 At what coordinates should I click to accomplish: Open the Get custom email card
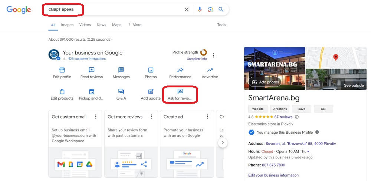(75, 144)
